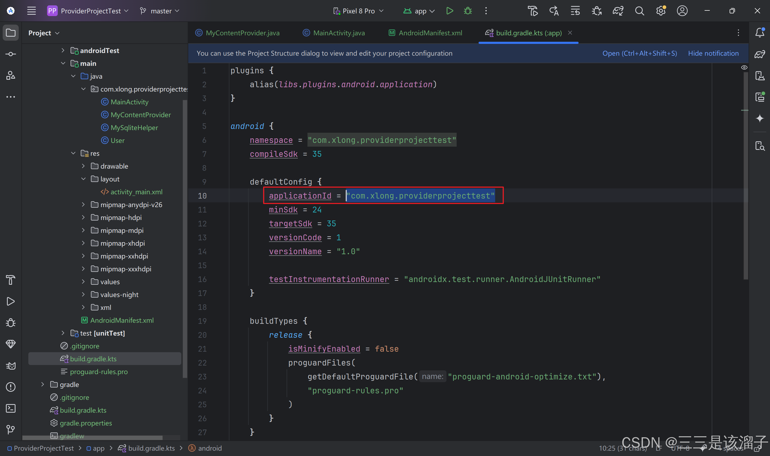
Task: Open editor tabs options menu (vertical dots)
Action: click(738, 33)
